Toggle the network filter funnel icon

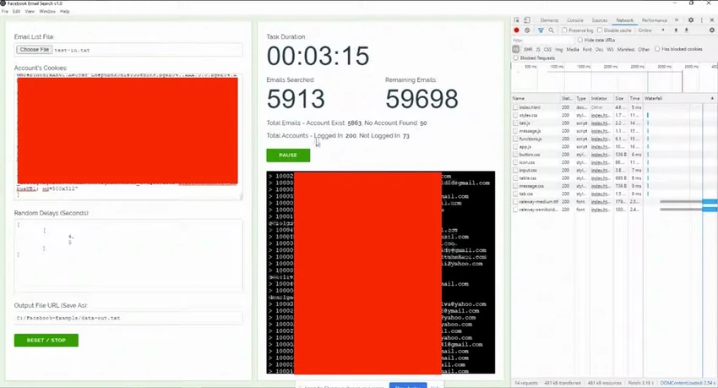[541, 30]
